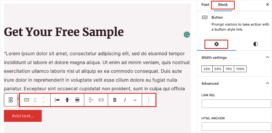
Task: Justify items center in the toolbar
Action: coord(67,100)
